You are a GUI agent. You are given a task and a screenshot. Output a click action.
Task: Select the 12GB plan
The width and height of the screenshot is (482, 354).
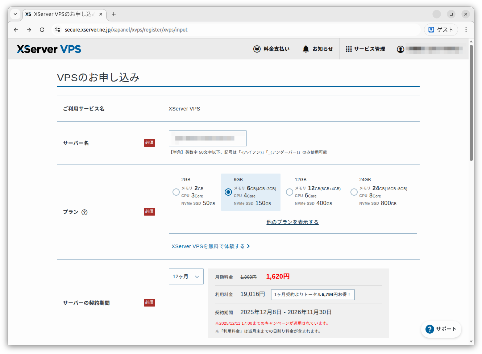[x=290, y=192]
